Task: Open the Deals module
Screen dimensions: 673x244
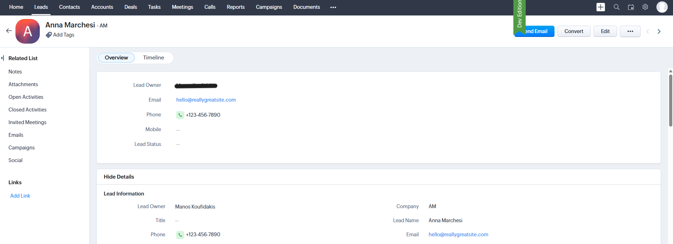Action: 131,7
